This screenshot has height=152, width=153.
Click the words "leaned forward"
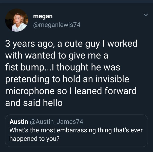[105, 91]
